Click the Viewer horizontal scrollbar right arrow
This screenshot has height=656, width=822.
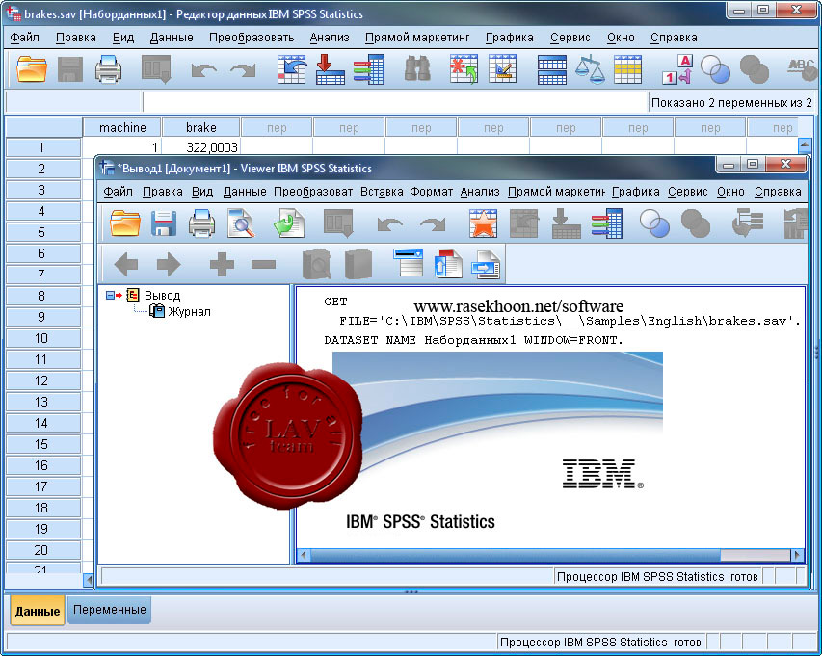coord(797,556)
